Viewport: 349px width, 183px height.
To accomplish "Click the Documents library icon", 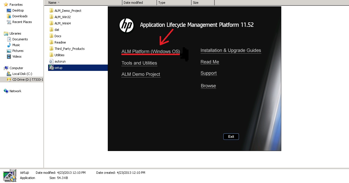I will point(9,39).
